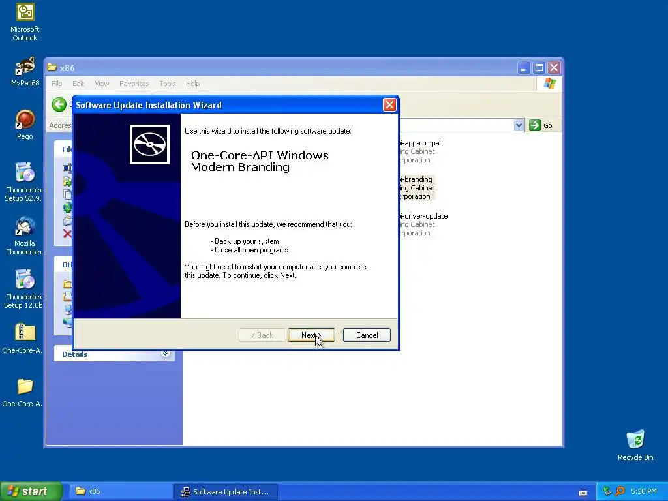Open the Start menu
This screenshot has width=668, height=501.
pyautogui.click(x=31, y=491)
